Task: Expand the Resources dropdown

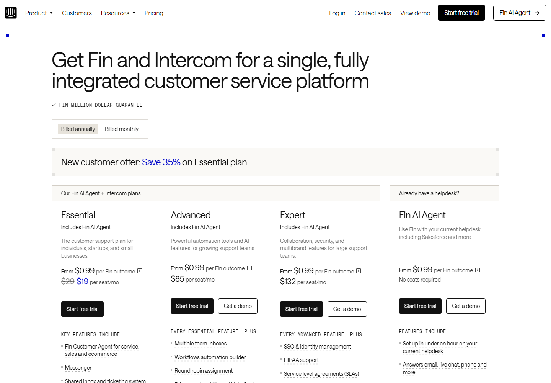Action: [x=118, y=13]
